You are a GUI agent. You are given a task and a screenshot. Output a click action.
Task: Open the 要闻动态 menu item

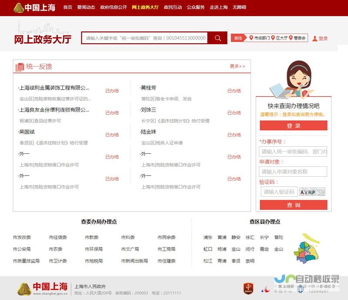point(86,7)
